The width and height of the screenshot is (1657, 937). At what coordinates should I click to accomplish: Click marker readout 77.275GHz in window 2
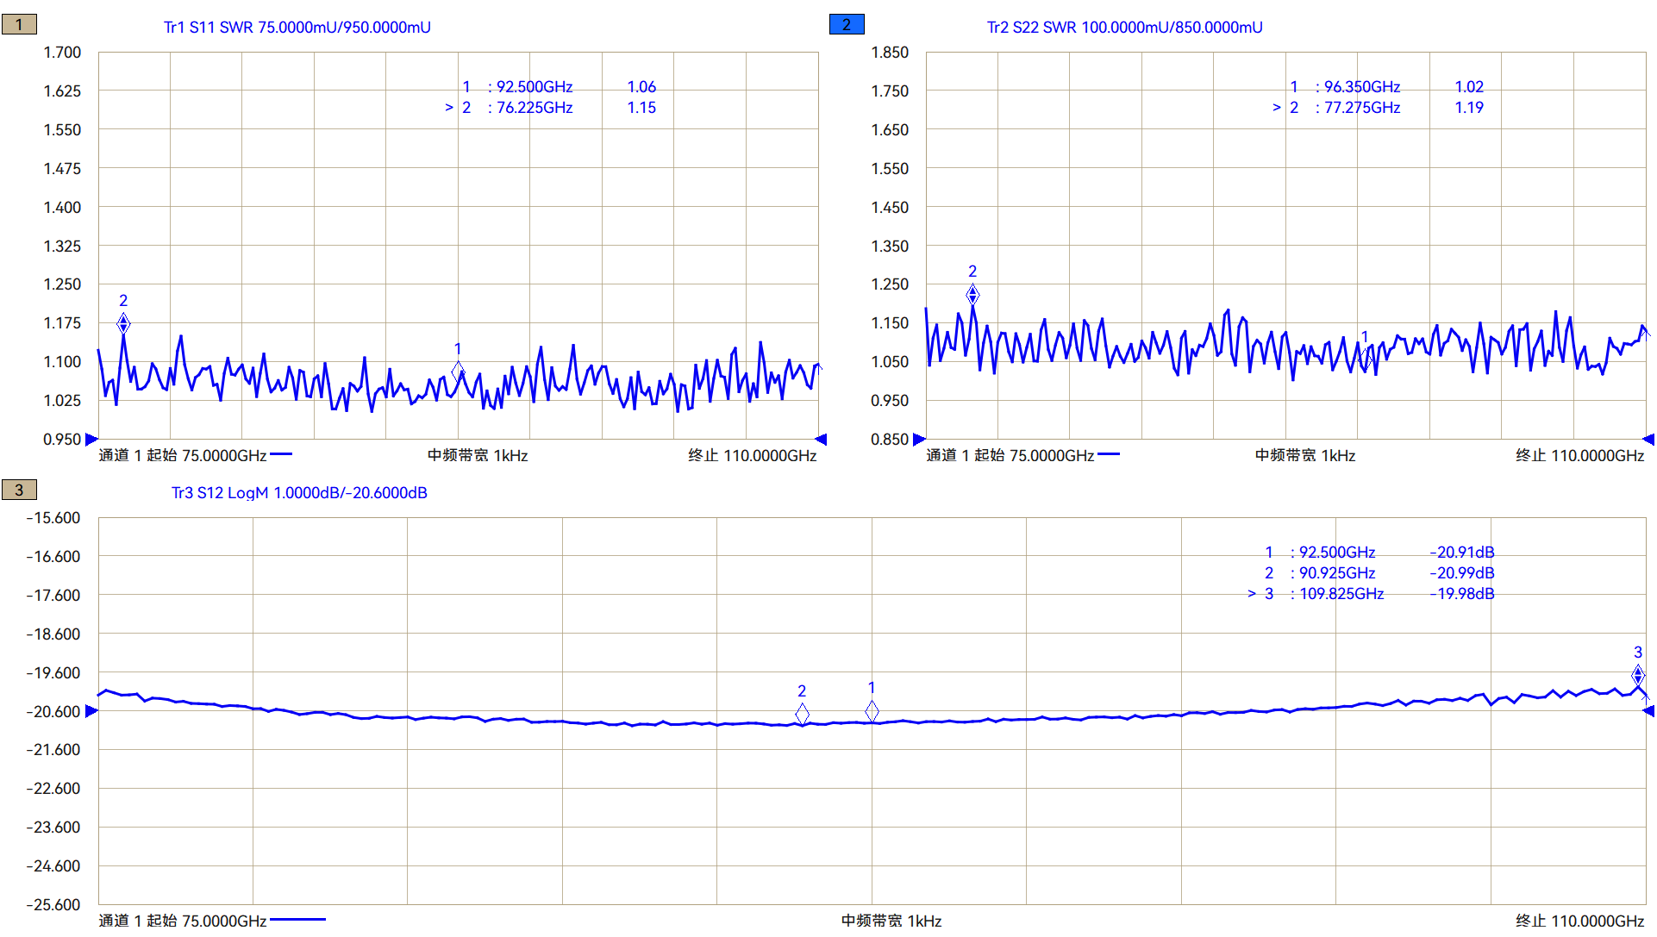coord(1361,108)
